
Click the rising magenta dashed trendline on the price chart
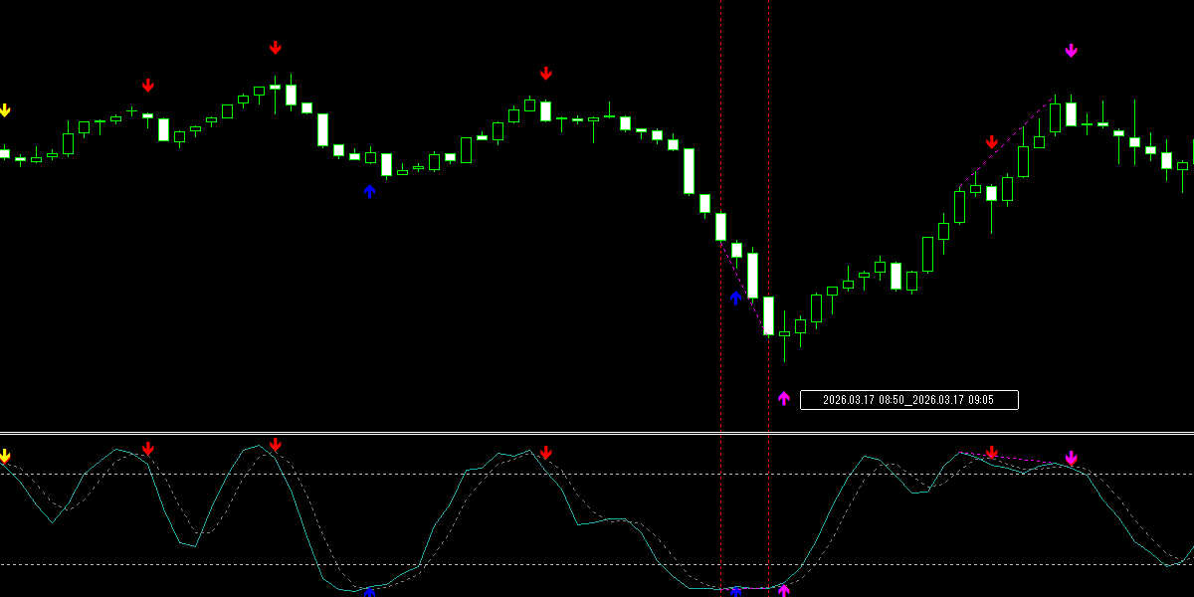point(1005,143)
